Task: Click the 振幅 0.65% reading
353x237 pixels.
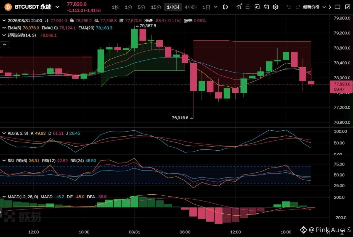Action: (195, 20)
